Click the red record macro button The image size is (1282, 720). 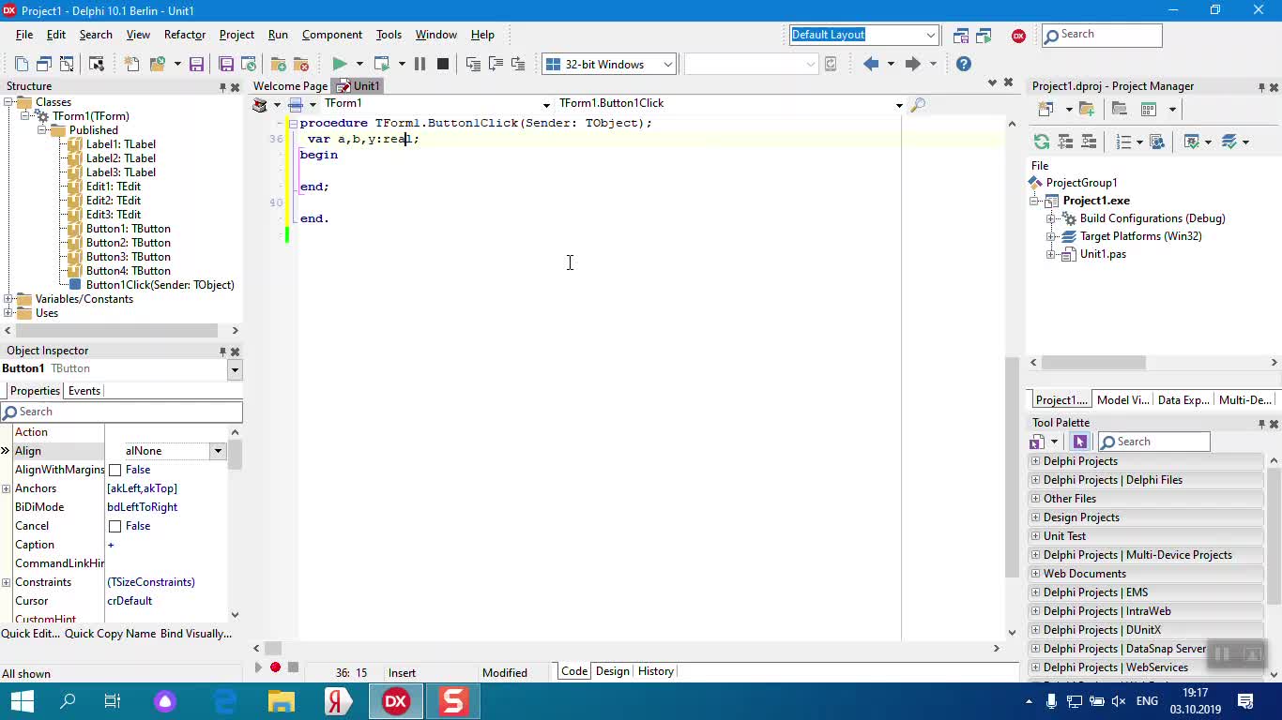coord(275,667)
